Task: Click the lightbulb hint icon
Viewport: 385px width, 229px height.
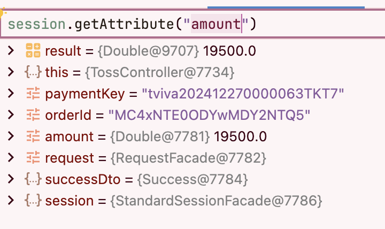Action: click(x=2, y=13)
